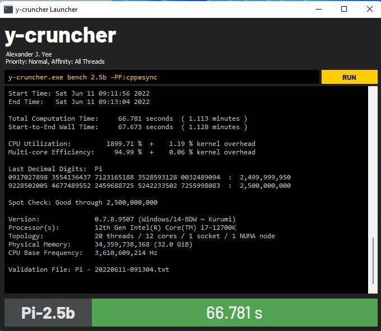Click the yellow RUN button
The image size is (381, 331).
click(349, 77)
